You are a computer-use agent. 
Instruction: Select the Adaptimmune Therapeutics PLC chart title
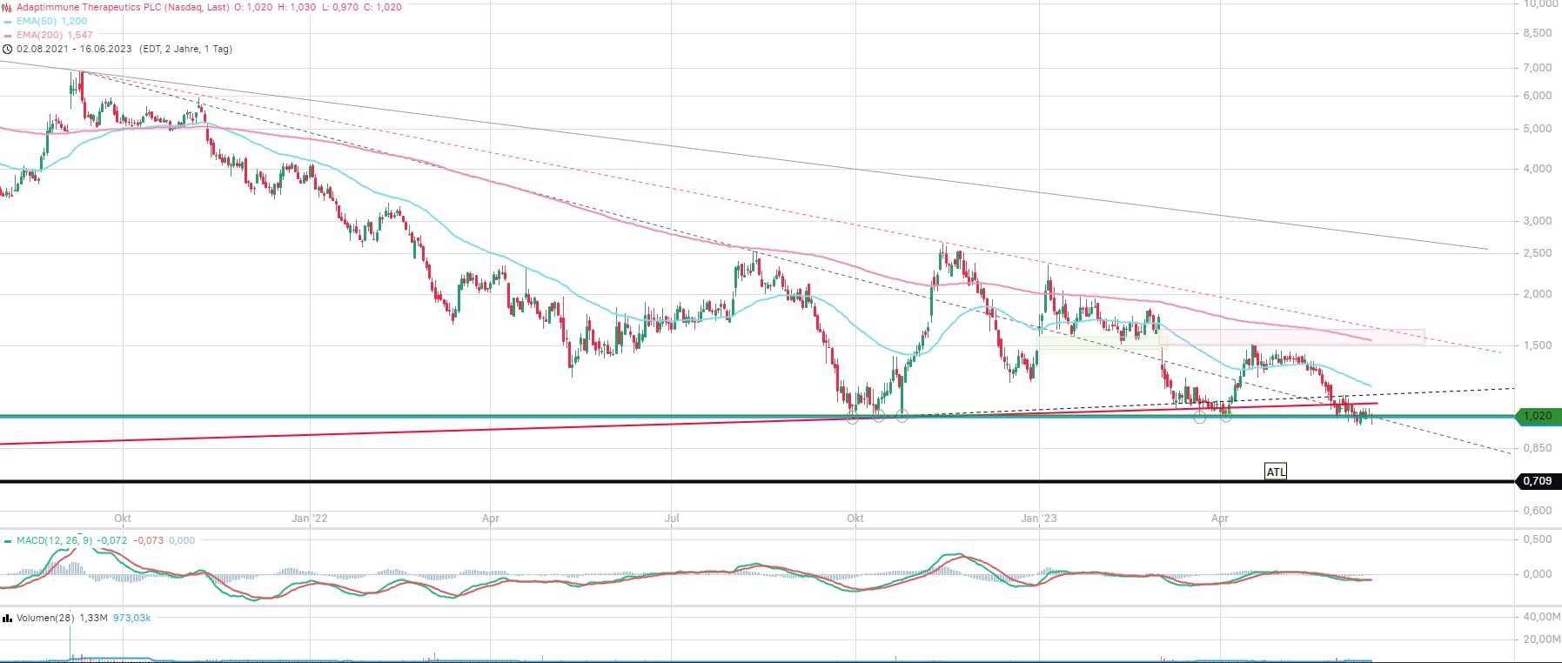click(x=123, y=7)
